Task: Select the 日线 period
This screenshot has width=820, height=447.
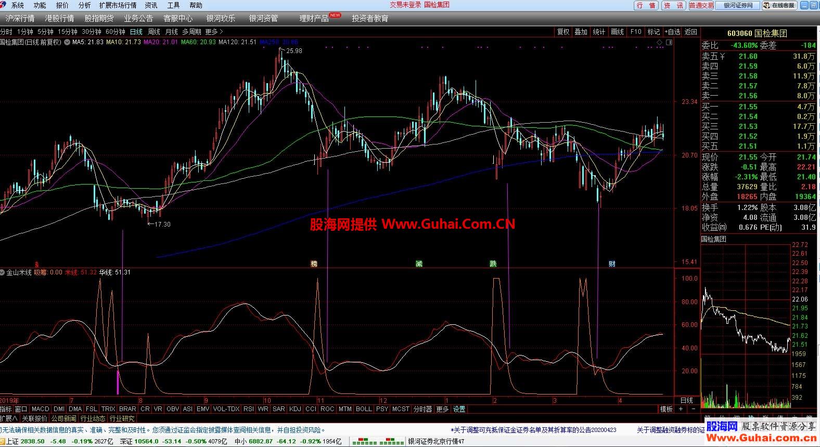Action: (136, 32)
